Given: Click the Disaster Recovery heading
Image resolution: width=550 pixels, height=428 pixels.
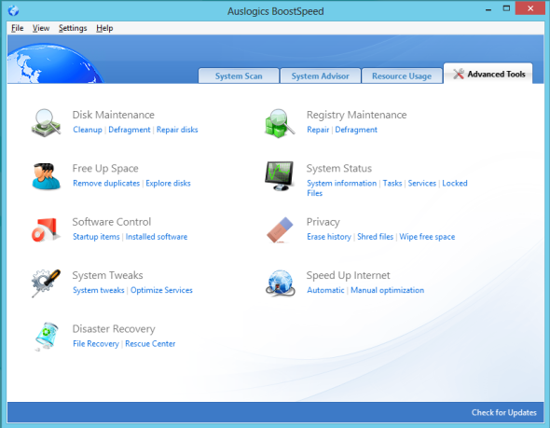Looking at the screenshot, I should [x=114, y=329].
